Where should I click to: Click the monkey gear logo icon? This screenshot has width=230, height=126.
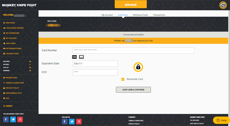(223, 5)
